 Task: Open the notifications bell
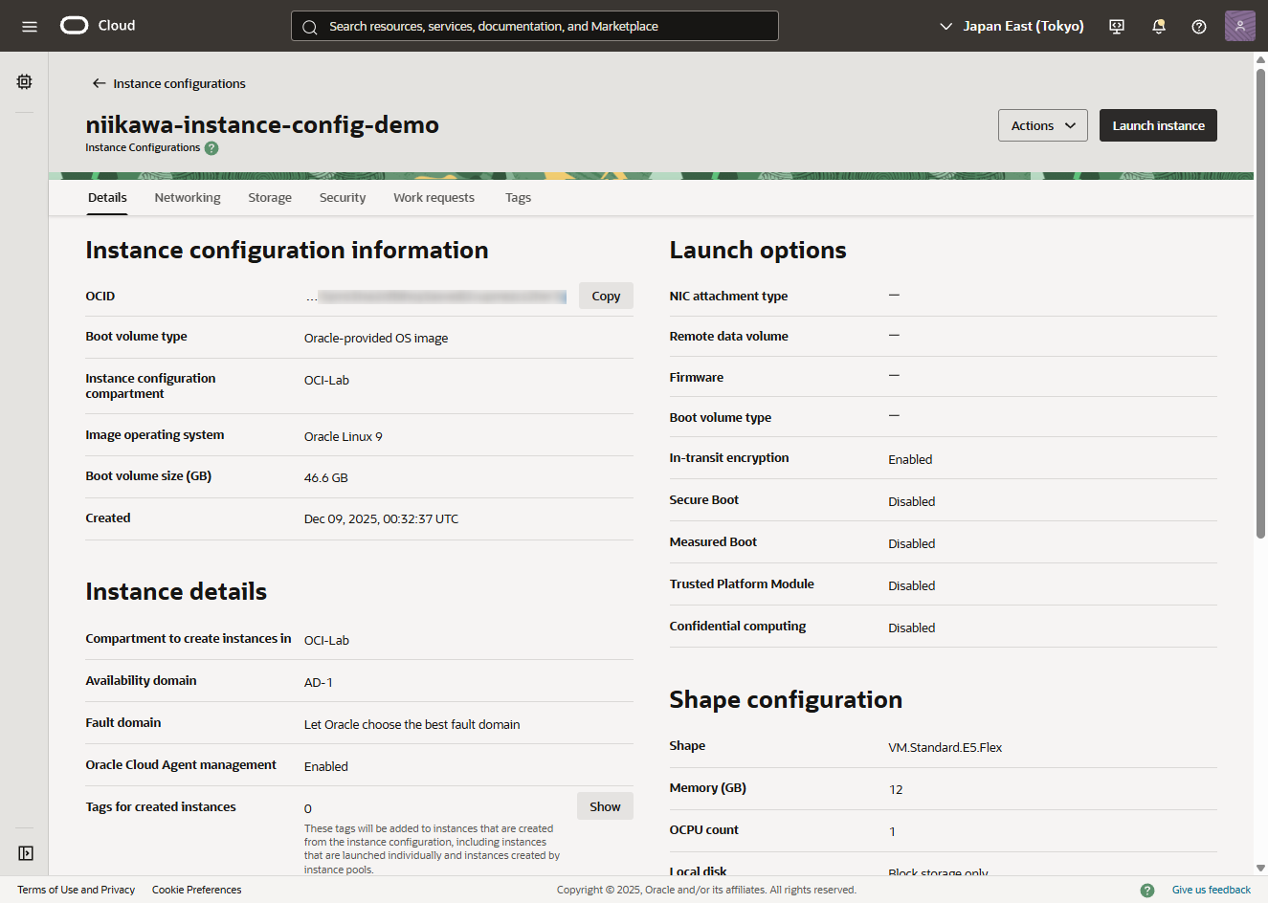tap(1158, 26)
